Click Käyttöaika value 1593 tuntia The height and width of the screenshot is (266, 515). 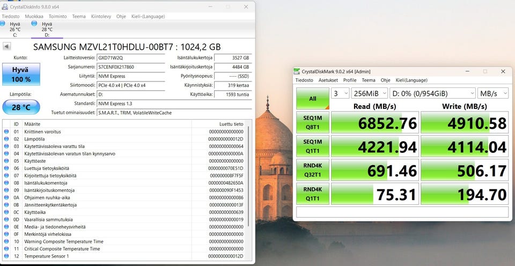point(233,94)
